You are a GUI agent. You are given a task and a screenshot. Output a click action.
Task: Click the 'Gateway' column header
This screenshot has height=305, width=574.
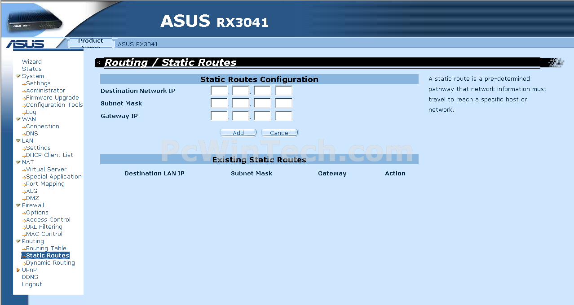(332, 173)
